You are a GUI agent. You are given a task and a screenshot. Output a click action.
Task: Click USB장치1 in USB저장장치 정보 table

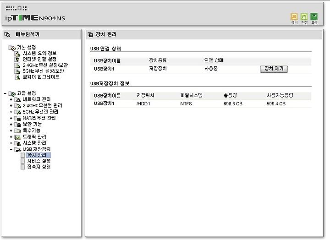(104, 104)
